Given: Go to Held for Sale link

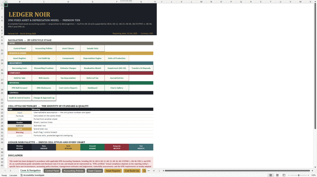Looking at the screenshot, I should [x=20, y=78].
